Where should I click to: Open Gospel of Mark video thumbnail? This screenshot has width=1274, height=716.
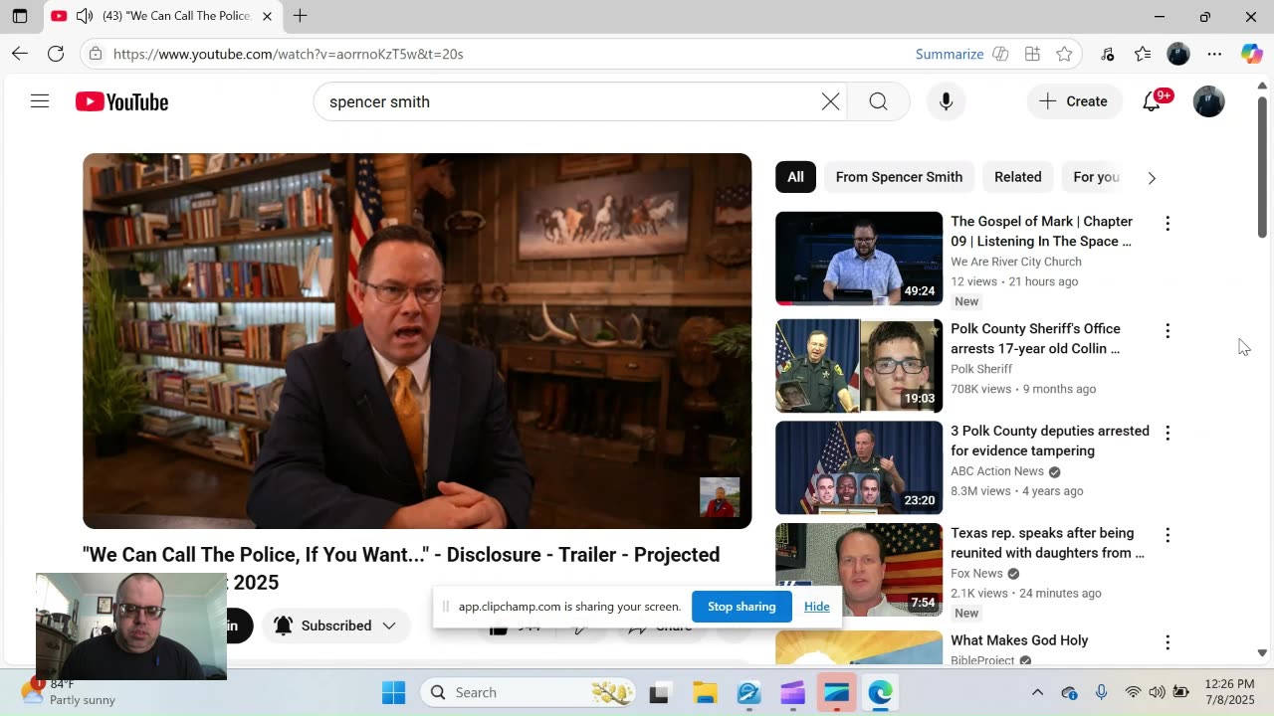click(x=859, y=259)
